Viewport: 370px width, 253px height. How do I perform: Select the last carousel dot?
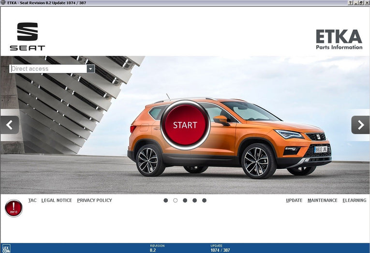(204, 200)
